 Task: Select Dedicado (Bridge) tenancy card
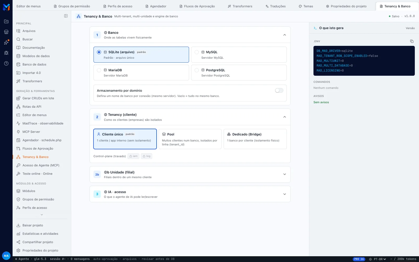coord(255,139)
